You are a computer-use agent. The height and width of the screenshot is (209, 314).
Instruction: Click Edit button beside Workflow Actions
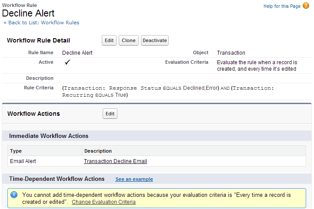[110, 114]
